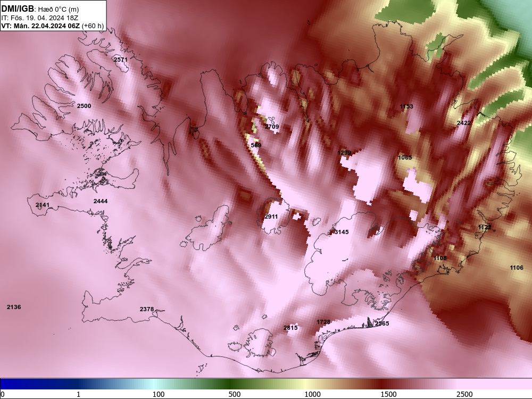Click the 2709 height value
Screen dimensions: 532x399
click(272, 127)
